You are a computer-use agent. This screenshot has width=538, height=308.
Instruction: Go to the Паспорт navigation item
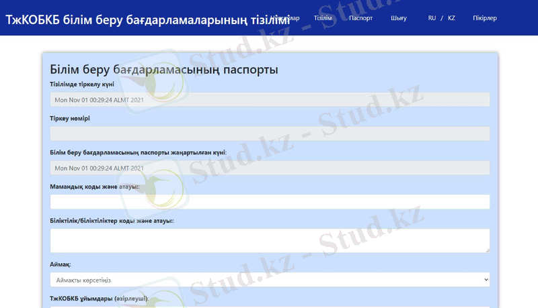point(360,18)
